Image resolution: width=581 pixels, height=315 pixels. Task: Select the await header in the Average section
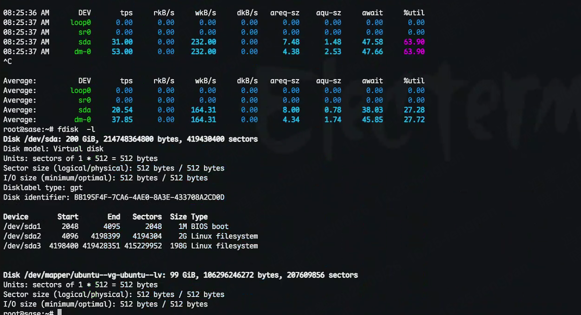click(x=372, y=80)
